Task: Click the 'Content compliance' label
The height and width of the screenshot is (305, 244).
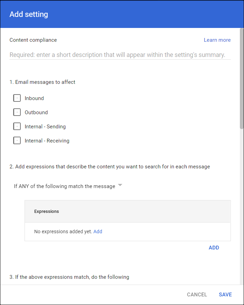Action: coord(33,40)
